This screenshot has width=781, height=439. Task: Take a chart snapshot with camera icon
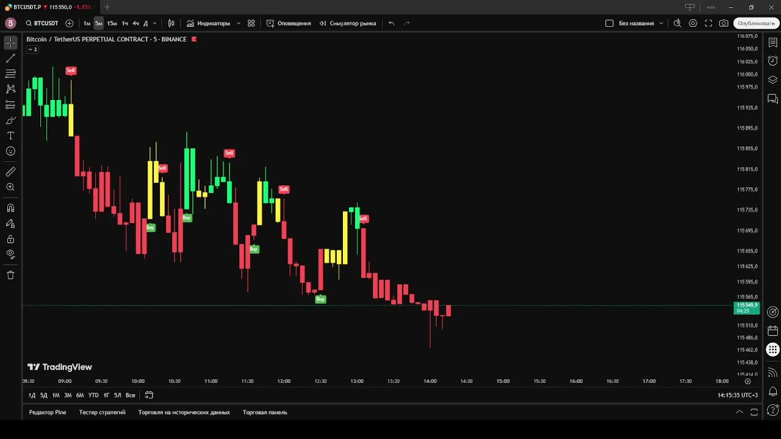point(724,23)
